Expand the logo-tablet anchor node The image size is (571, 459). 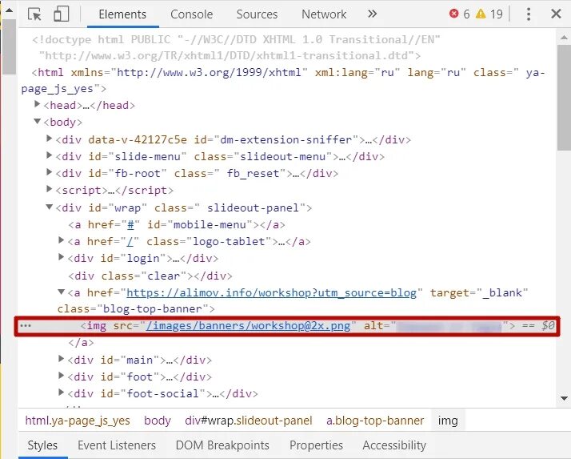[x=61, y=240]
